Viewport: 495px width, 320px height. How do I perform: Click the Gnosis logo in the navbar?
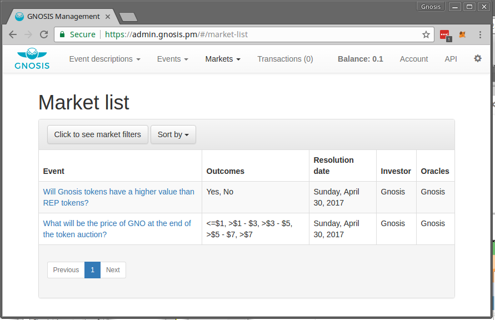tap(32, 59)
